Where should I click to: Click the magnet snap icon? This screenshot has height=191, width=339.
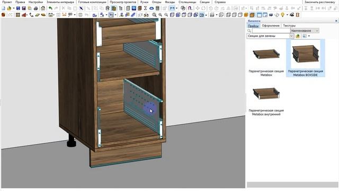190,8
